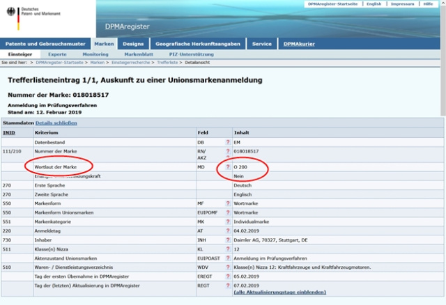Screen dimensions: 446x305
Task: Click help icon beside Inhaber INH field
Action: coord(227,240)
